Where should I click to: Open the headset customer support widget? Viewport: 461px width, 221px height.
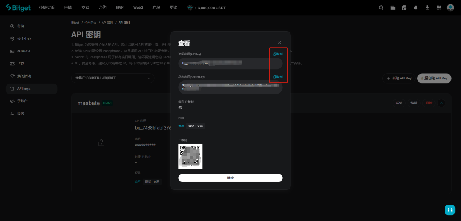coord(450,210)
